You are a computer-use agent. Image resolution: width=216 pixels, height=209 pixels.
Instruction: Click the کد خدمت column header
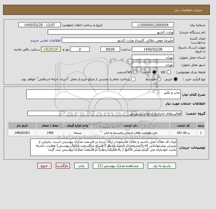click(x=183, y=125)
